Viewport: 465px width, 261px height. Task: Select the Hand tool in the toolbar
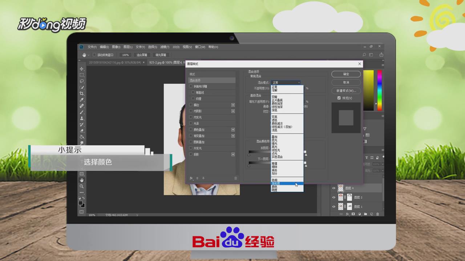click(82, 180)
